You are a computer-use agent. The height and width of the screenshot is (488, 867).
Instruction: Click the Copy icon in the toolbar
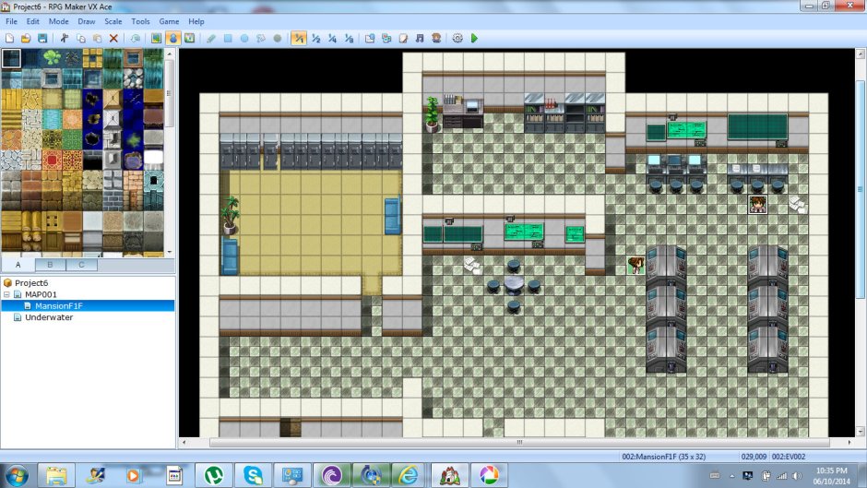[81, 38]
